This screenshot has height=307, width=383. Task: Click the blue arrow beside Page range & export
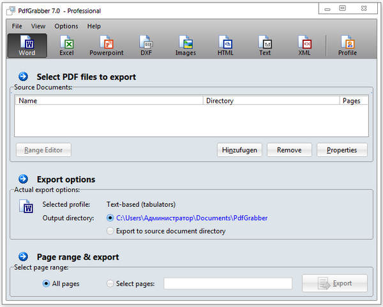23,257
